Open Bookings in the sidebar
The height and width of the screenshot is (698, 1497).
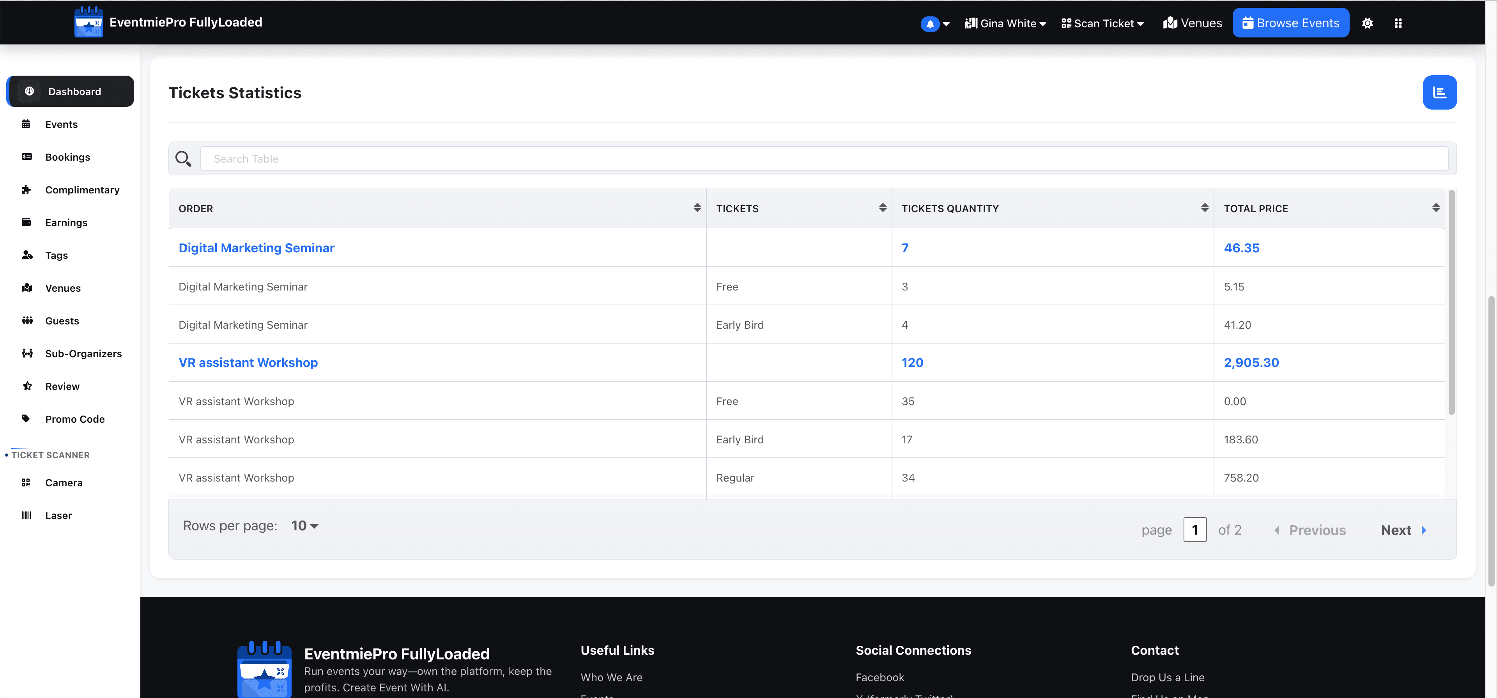67,157
